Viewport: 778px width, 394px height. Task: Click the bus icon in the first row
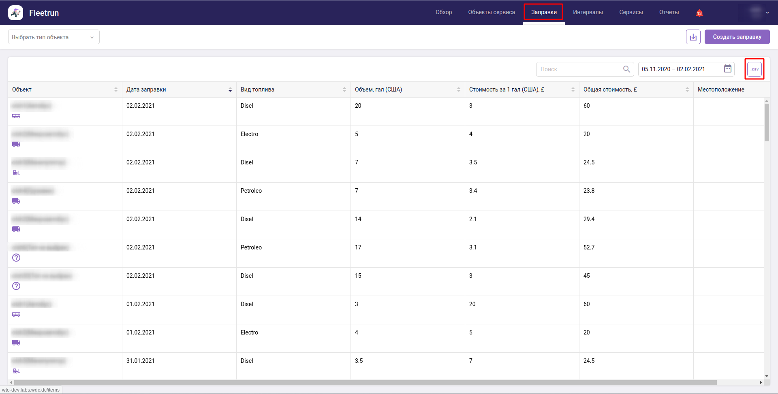(16, 116)
